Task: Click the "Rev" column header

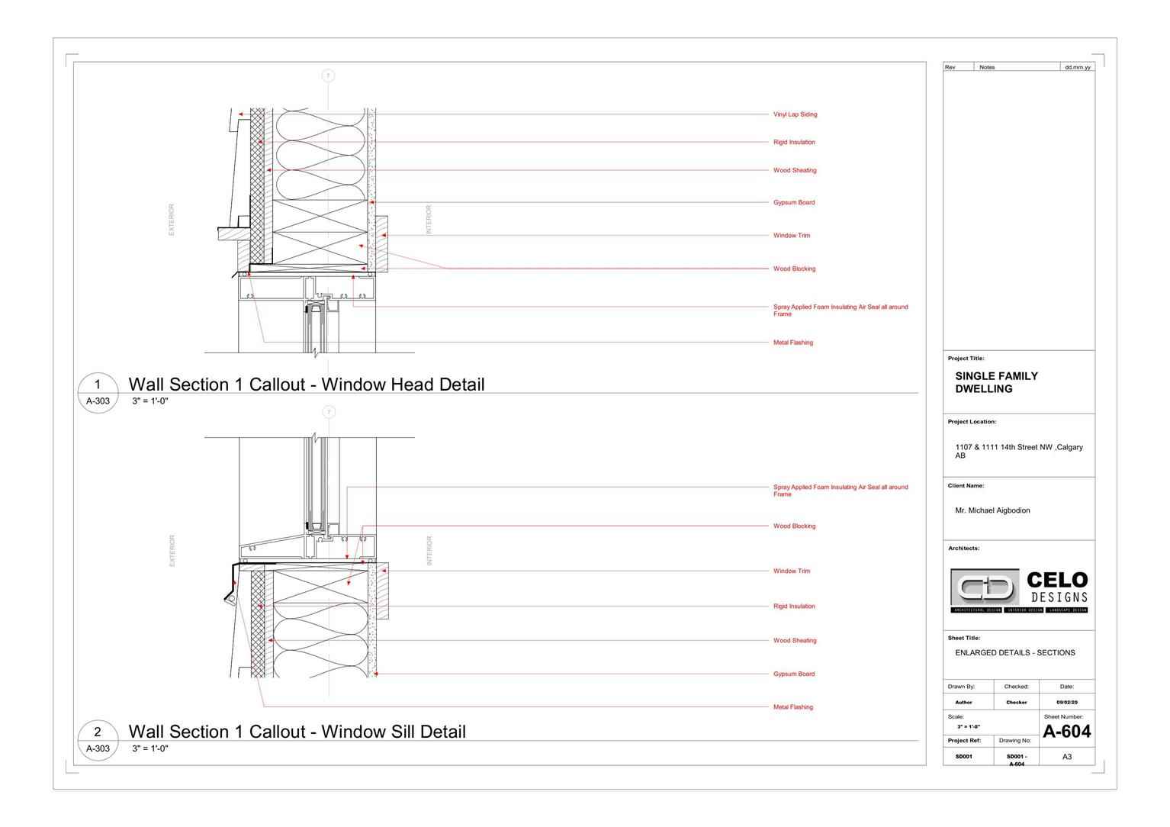Action: [x=950, y=67]
